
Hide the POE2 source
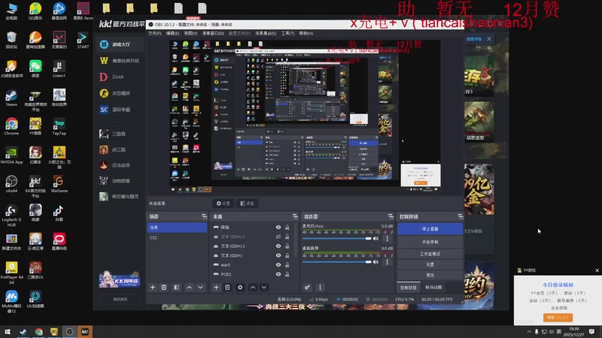278,274
